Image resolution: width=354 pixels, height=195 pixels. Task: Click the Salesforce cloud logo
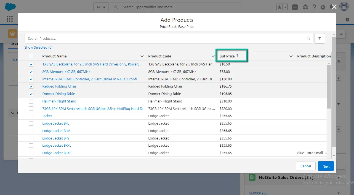pos(10,7)
